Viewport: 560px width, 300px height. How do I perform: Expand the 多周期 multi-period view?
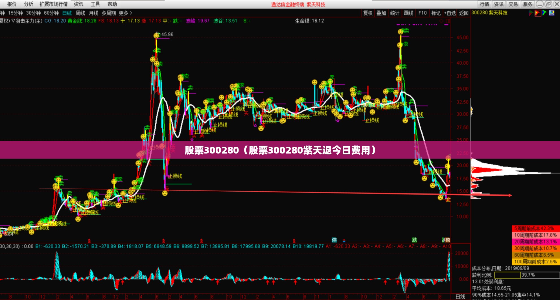(109, 13)
